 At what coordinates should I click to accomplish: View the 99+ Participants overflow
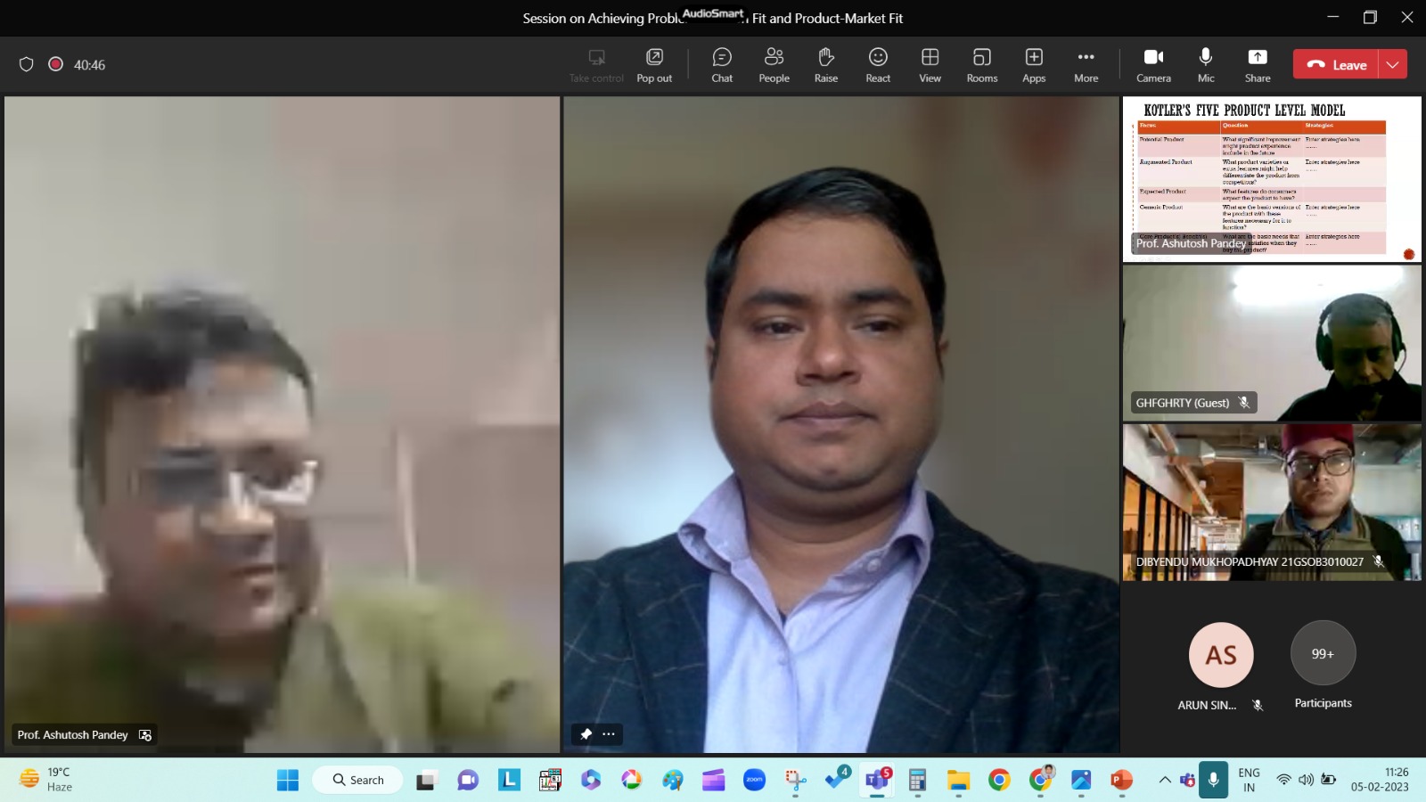click(x=1323, y=654)
